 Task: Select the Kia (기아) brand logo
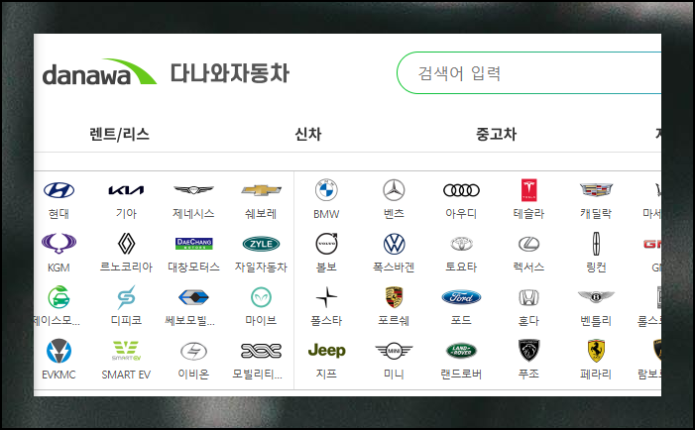[126, 190]
